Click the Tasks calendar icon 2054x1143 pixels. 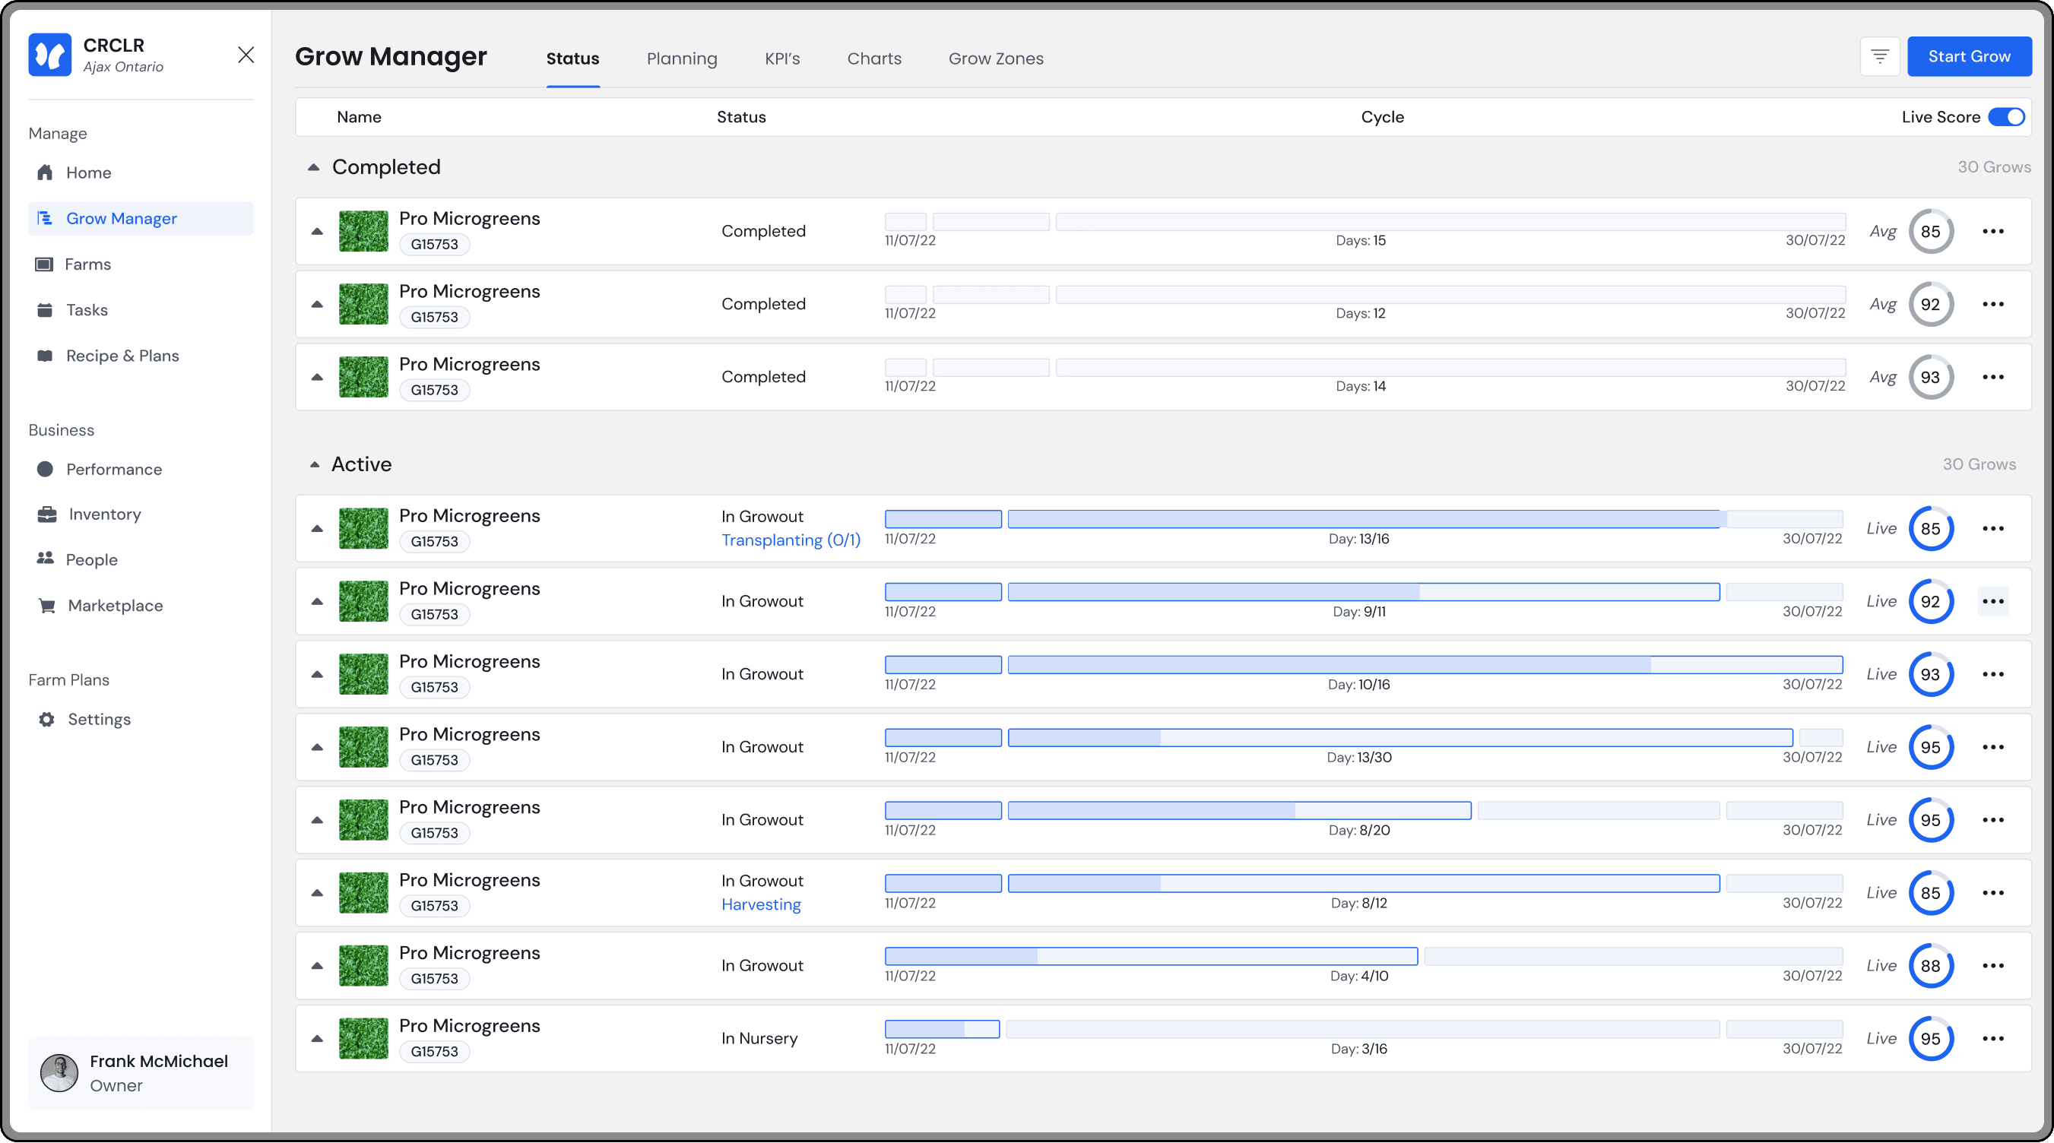coord(46,310)
